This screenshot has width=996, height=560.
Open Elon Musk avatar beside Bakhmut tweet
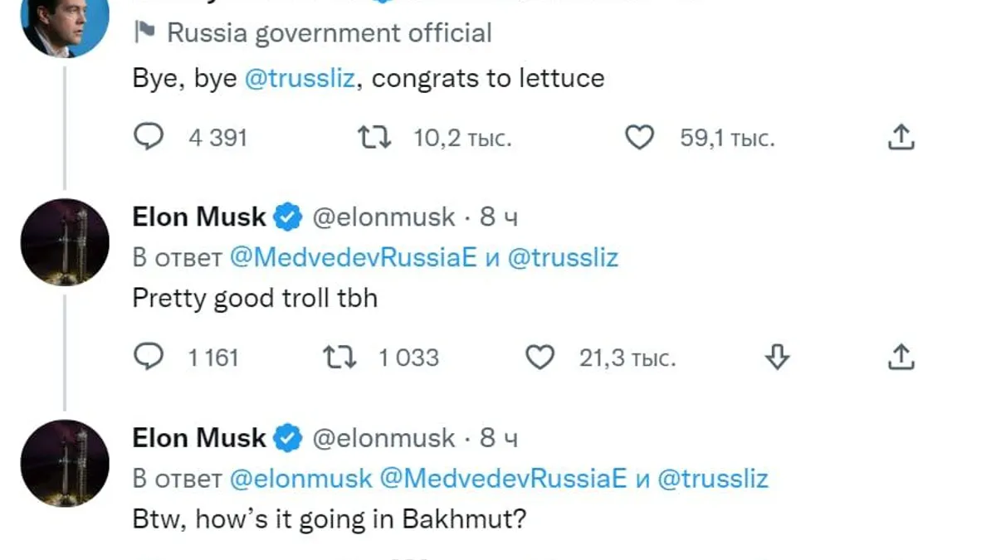pyautogui.click(x=65, y=463)
